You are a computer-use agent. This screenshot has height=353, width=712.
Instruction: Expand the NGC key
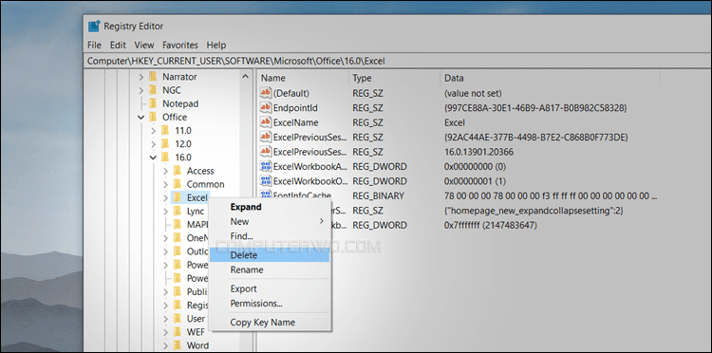point(141,90)
